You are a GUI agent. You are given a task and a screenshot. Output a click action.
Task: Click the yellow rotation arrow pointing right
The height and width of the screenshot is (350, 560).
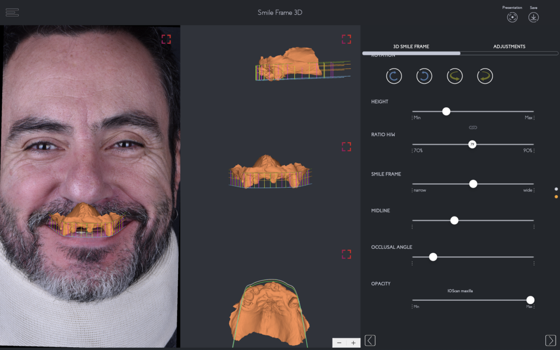pyautogui.click(x=485, y=76)
